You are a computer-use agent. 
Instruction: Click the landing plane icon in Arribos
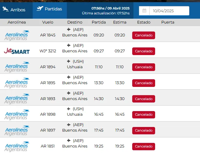5,9
